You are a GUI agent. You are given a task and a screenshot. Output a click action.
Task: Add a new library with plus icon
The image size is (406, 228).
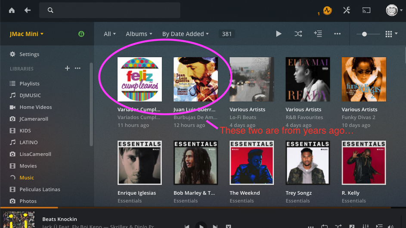[x=67, y=68]
